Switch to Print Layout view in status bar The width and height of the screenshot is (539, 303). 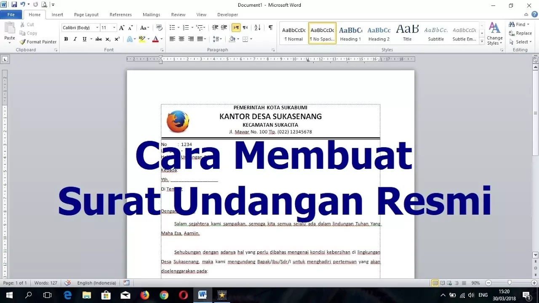435,283
